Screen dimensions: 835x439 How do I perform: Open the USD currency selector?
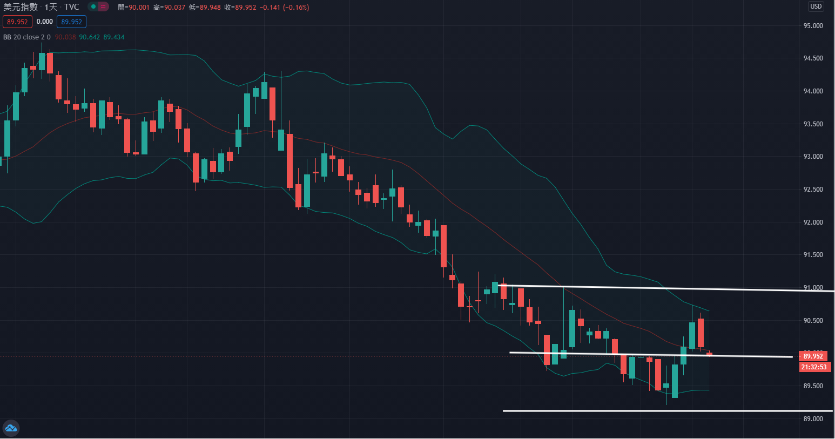pyautogui.click(x=816, y=6)
